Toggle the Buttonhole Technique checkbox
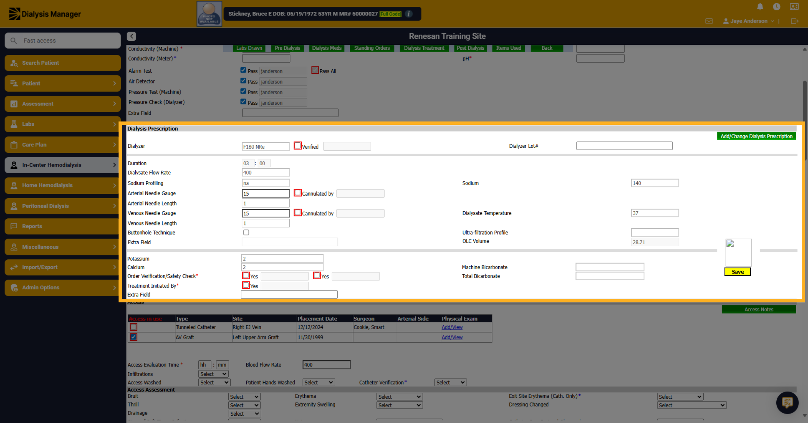The height and width of the screenshot is (423, 808). (246, 232)
